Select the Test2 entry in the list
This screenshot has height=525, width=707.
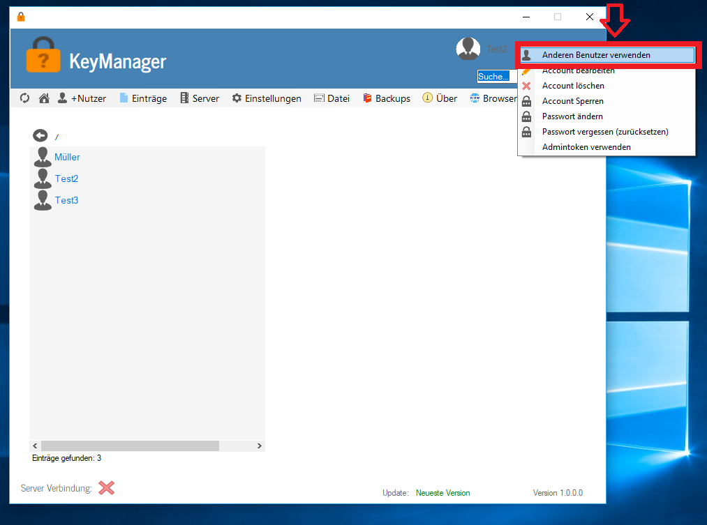56,178
